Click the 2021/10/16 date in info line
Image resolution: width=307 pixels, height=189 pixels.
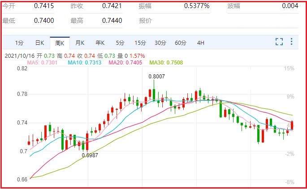tap(20, 56)
